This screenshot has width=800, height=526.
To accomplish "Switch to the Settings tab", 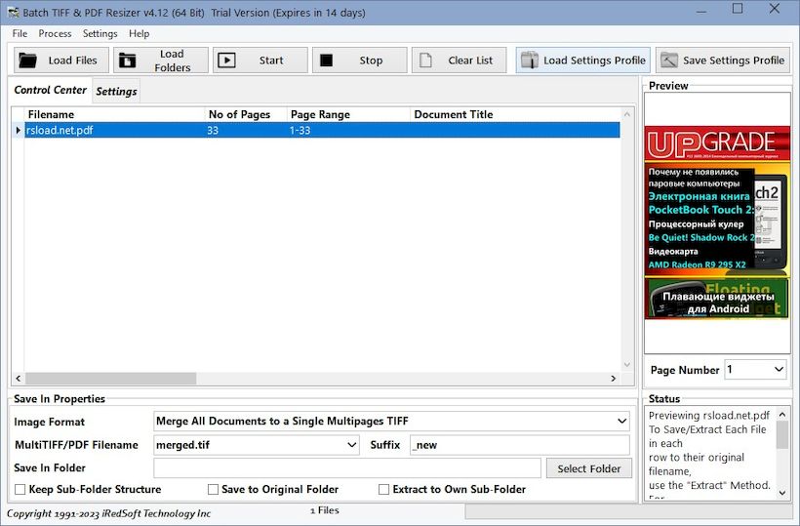I will click(x=116, y=91).
